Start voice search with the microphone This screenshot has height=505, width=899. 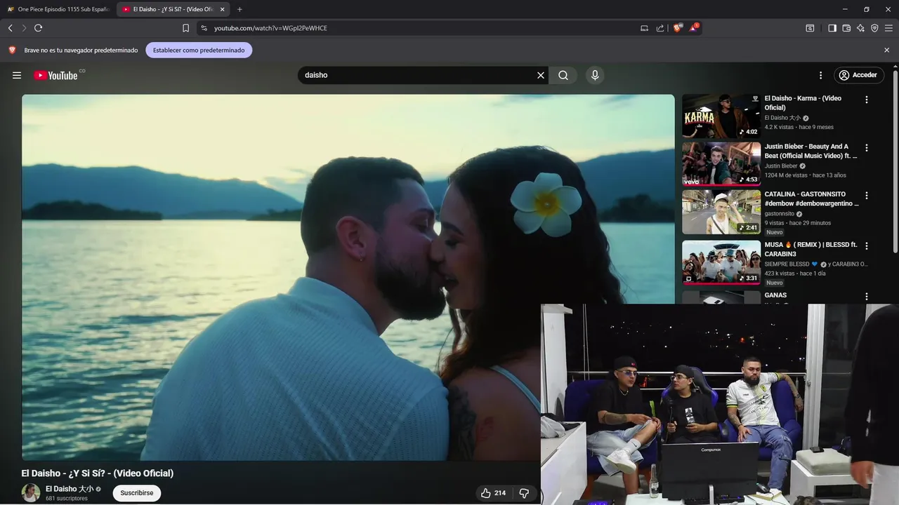pyautogui.click(x=595, y=75)
